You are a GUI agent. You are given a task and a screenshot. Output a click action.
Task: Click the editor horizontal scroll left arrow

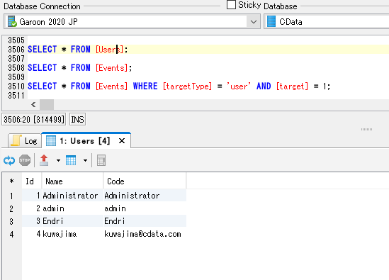tap(33, 104)
